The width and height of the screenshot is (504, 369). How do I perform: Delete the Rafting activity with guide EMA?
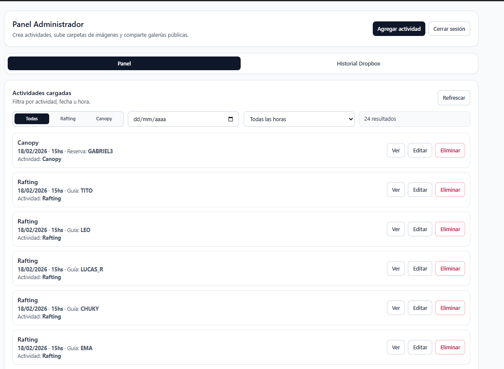450,348
